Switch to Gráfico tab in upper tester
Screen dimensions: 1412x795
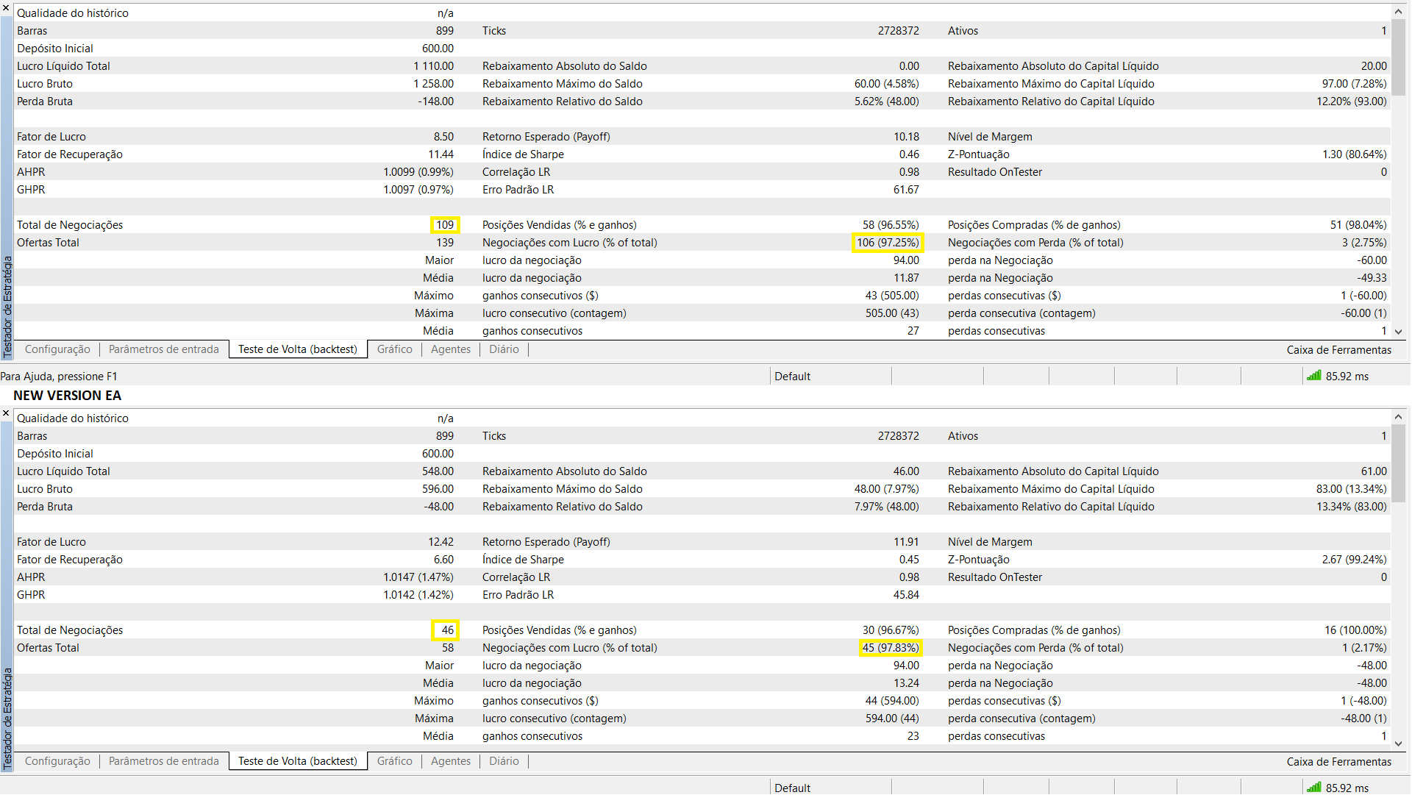[394, 349]
